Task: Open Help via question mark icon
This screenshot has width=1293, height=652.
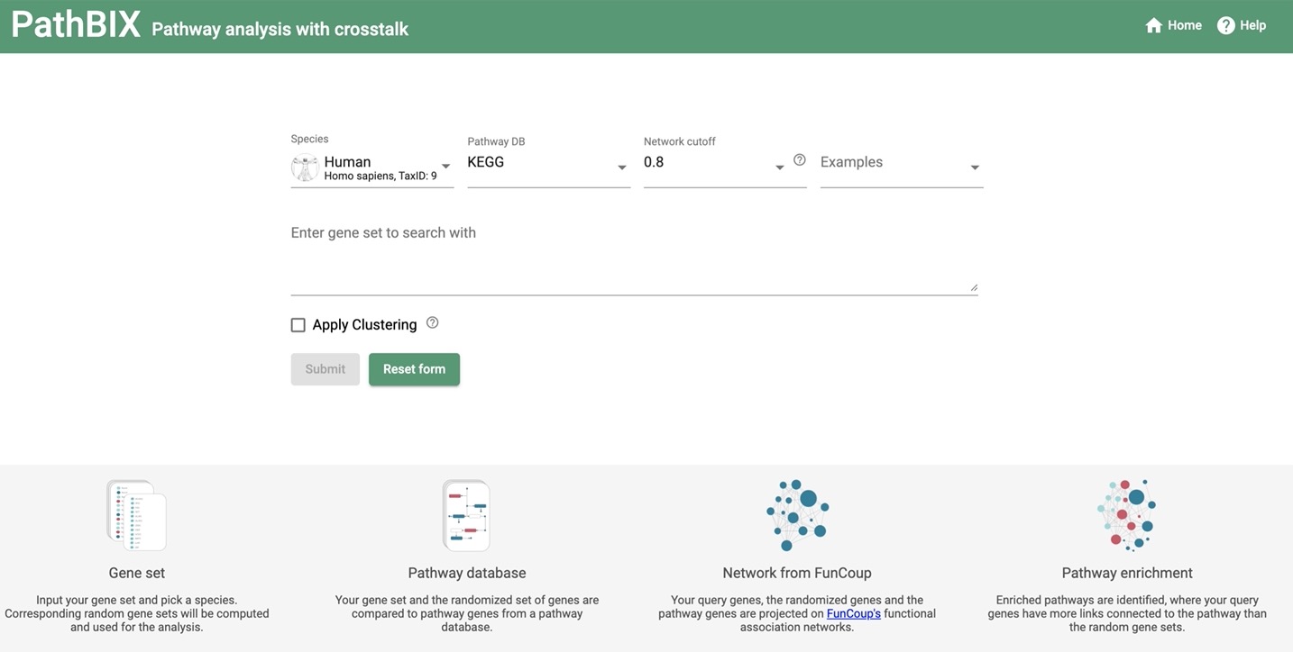Action: pos(1225,26)
